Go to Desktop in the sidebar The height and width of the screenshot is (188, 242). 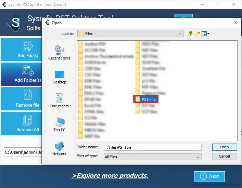(60, 77)
